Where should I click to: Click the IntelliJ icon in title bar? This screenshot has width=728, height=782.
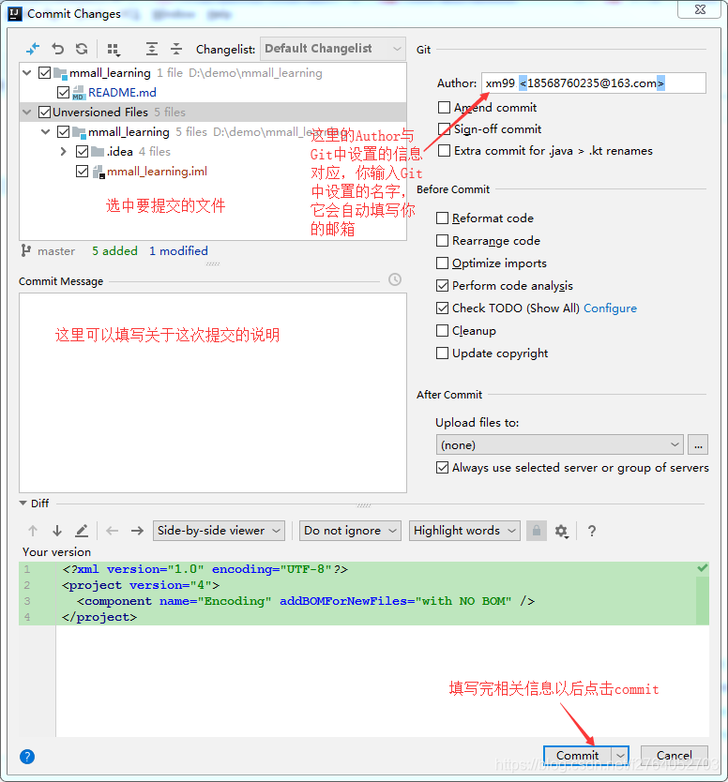[x=15, y=13]
